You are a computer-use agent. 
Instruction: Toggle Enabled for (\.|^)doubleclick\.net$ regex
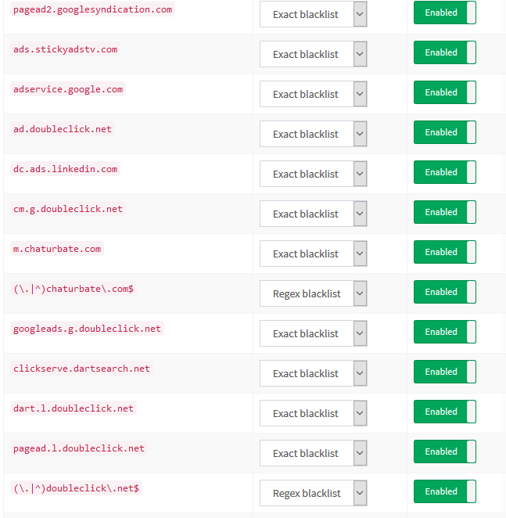tap(444, 492)
